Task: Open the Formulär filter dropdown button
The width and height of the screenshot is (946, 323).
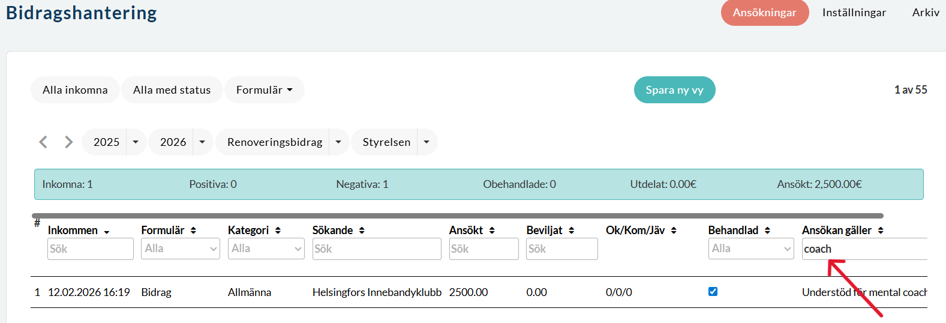Action: (264, 90)
